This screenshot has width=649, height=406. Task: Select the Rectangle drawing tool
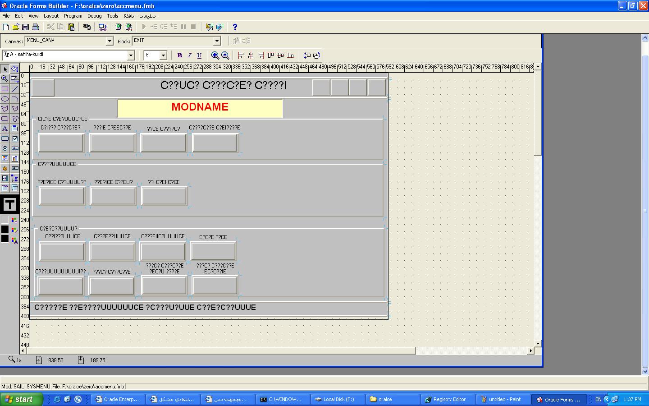pyautogui.click(x=5, y=89)
